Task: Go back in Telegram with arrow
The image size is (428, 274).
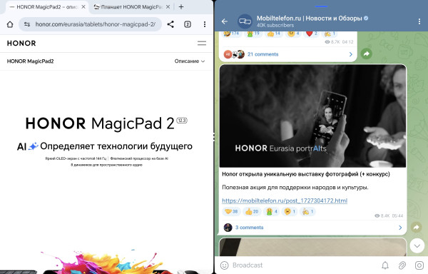Action: 225,21
